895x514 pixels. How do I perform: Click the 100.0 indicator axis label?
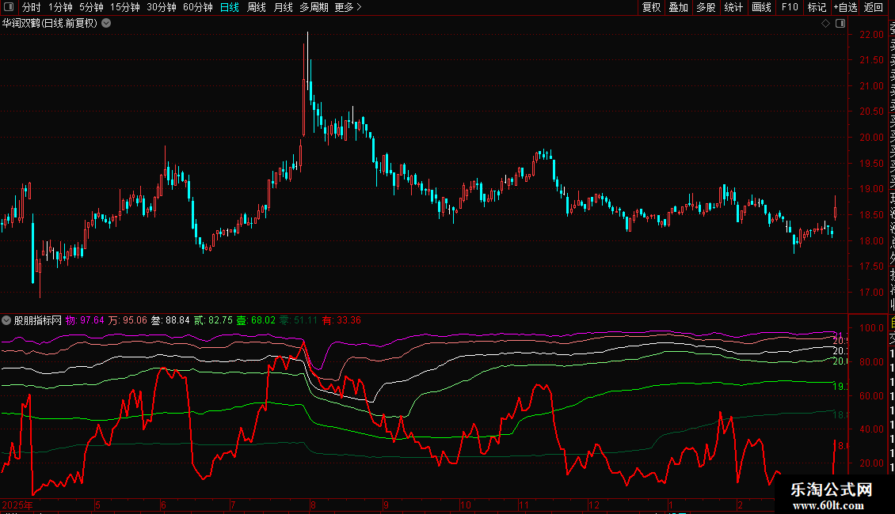click(x=871, y=327)
